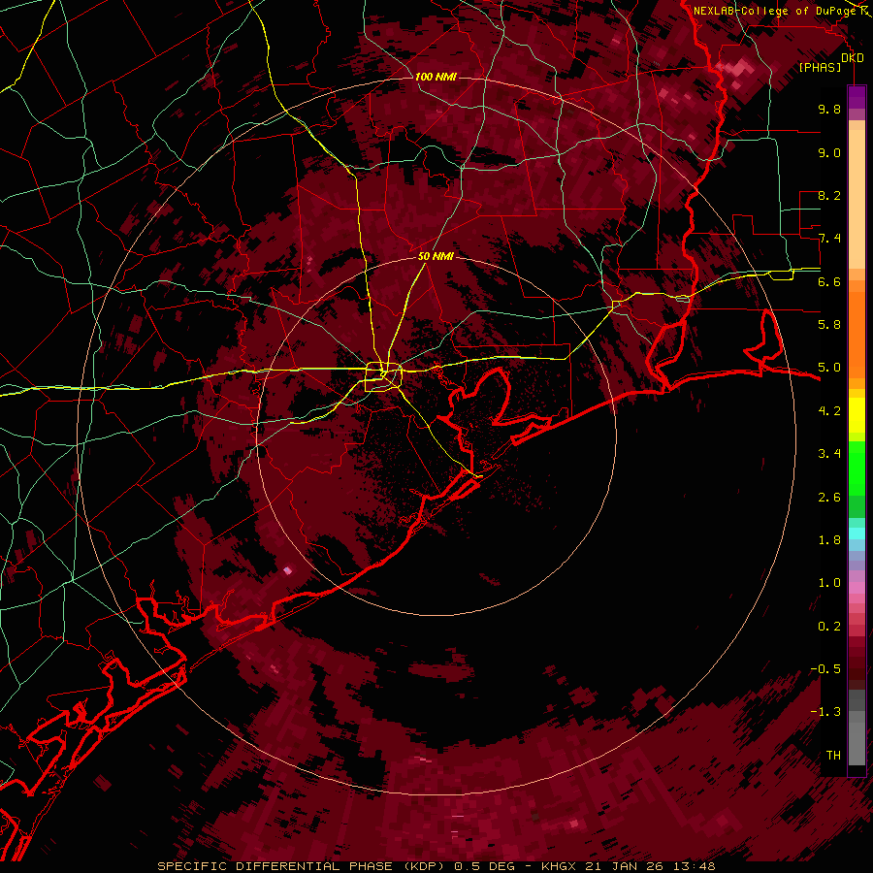Click the -1.3 value on the color scale
The image size is (873, 873).
click(825, 712)
